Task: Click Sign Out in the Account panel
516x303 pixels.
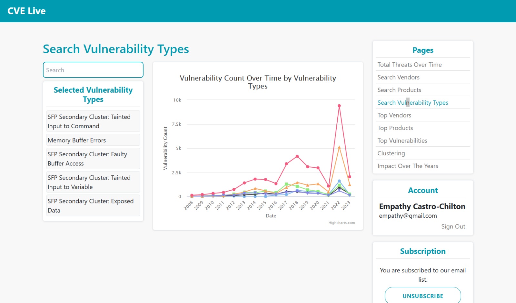Action: 453,226
